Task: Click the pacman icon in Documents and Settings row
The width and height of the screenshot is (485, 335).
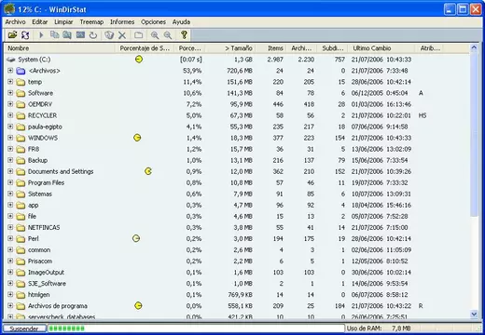Action: click(148, 171)
